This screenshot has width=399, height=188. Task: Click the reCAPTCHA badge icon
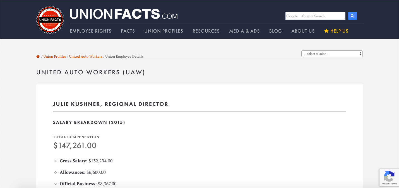(389, 176)
